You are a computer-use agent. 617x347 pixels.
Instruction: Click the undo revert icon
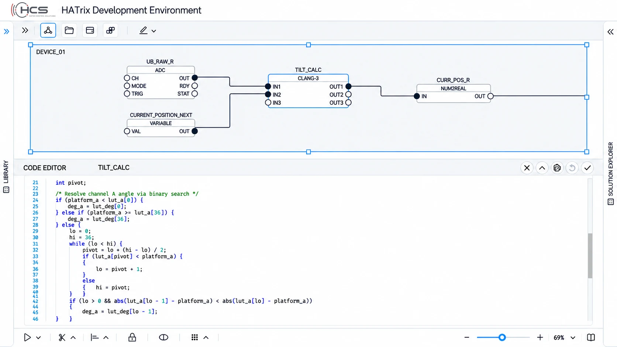[572, 168]
